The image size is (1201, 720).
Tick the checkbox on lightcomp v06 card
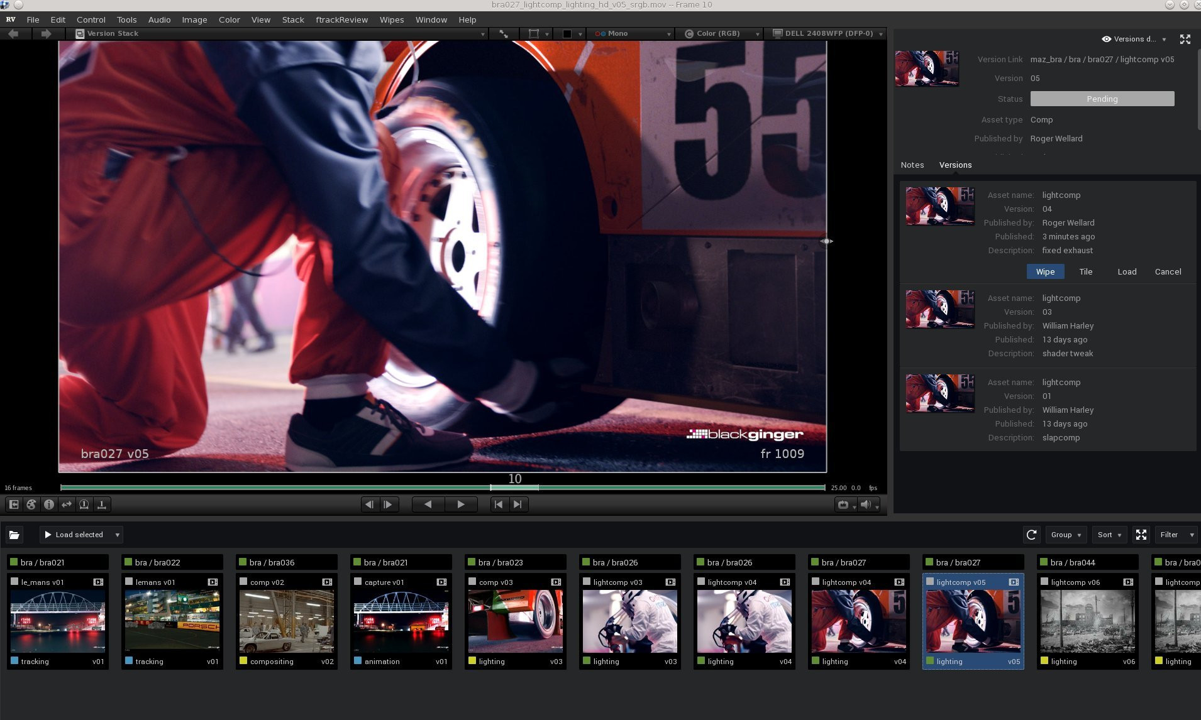[1044, 582]
